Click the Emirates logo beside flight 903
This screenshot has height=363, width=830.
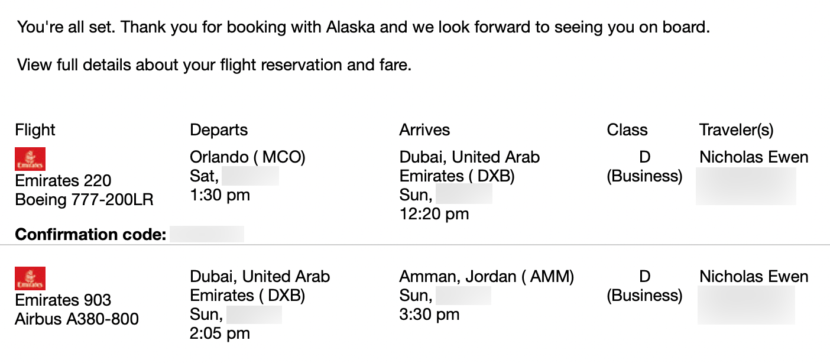pos(30,278)
